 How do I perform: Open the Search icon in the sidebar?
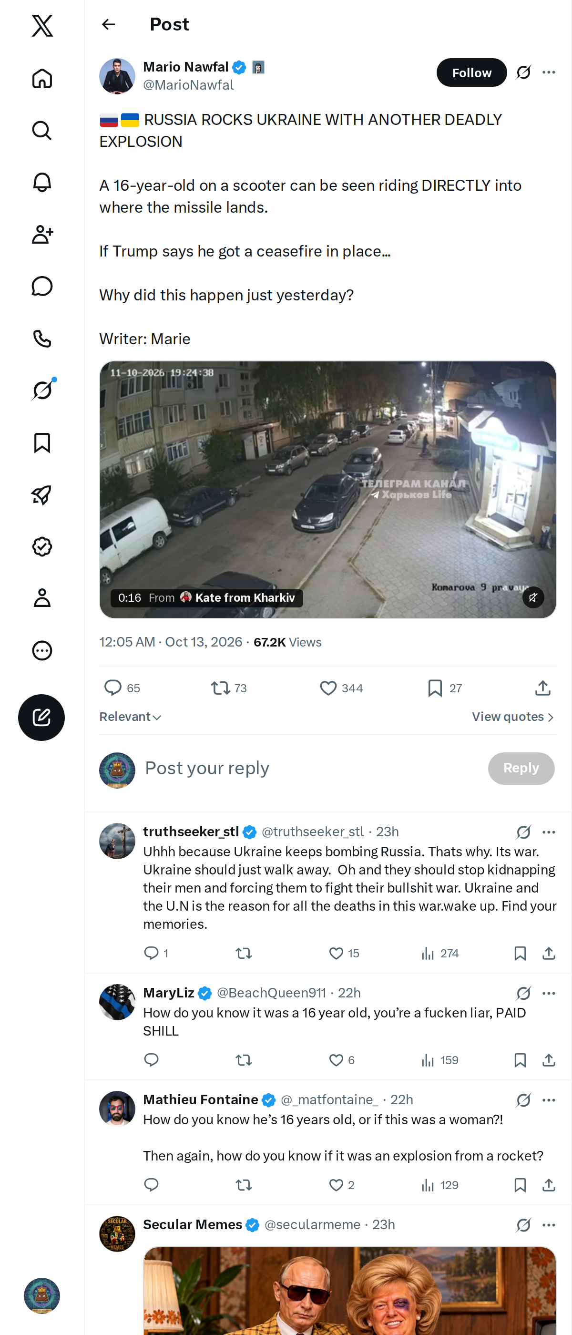click(x=42, y=131)
